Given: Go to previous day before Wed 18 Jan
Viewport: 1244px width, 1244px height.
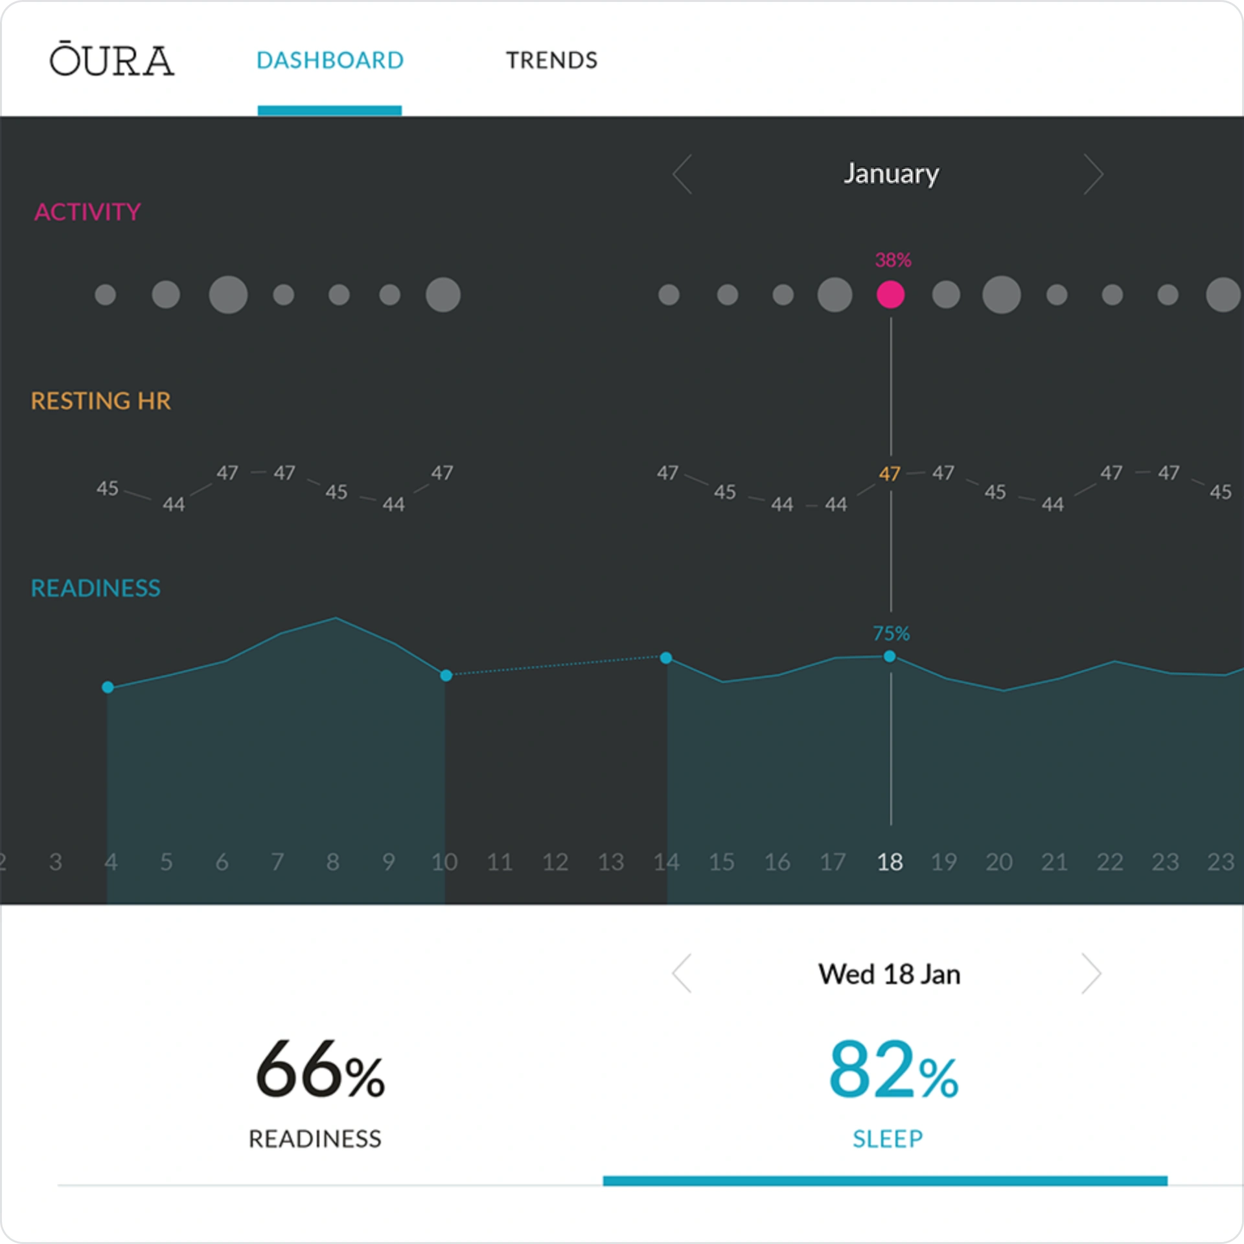Looking at the screenshot, I should [x=682, y=973].
